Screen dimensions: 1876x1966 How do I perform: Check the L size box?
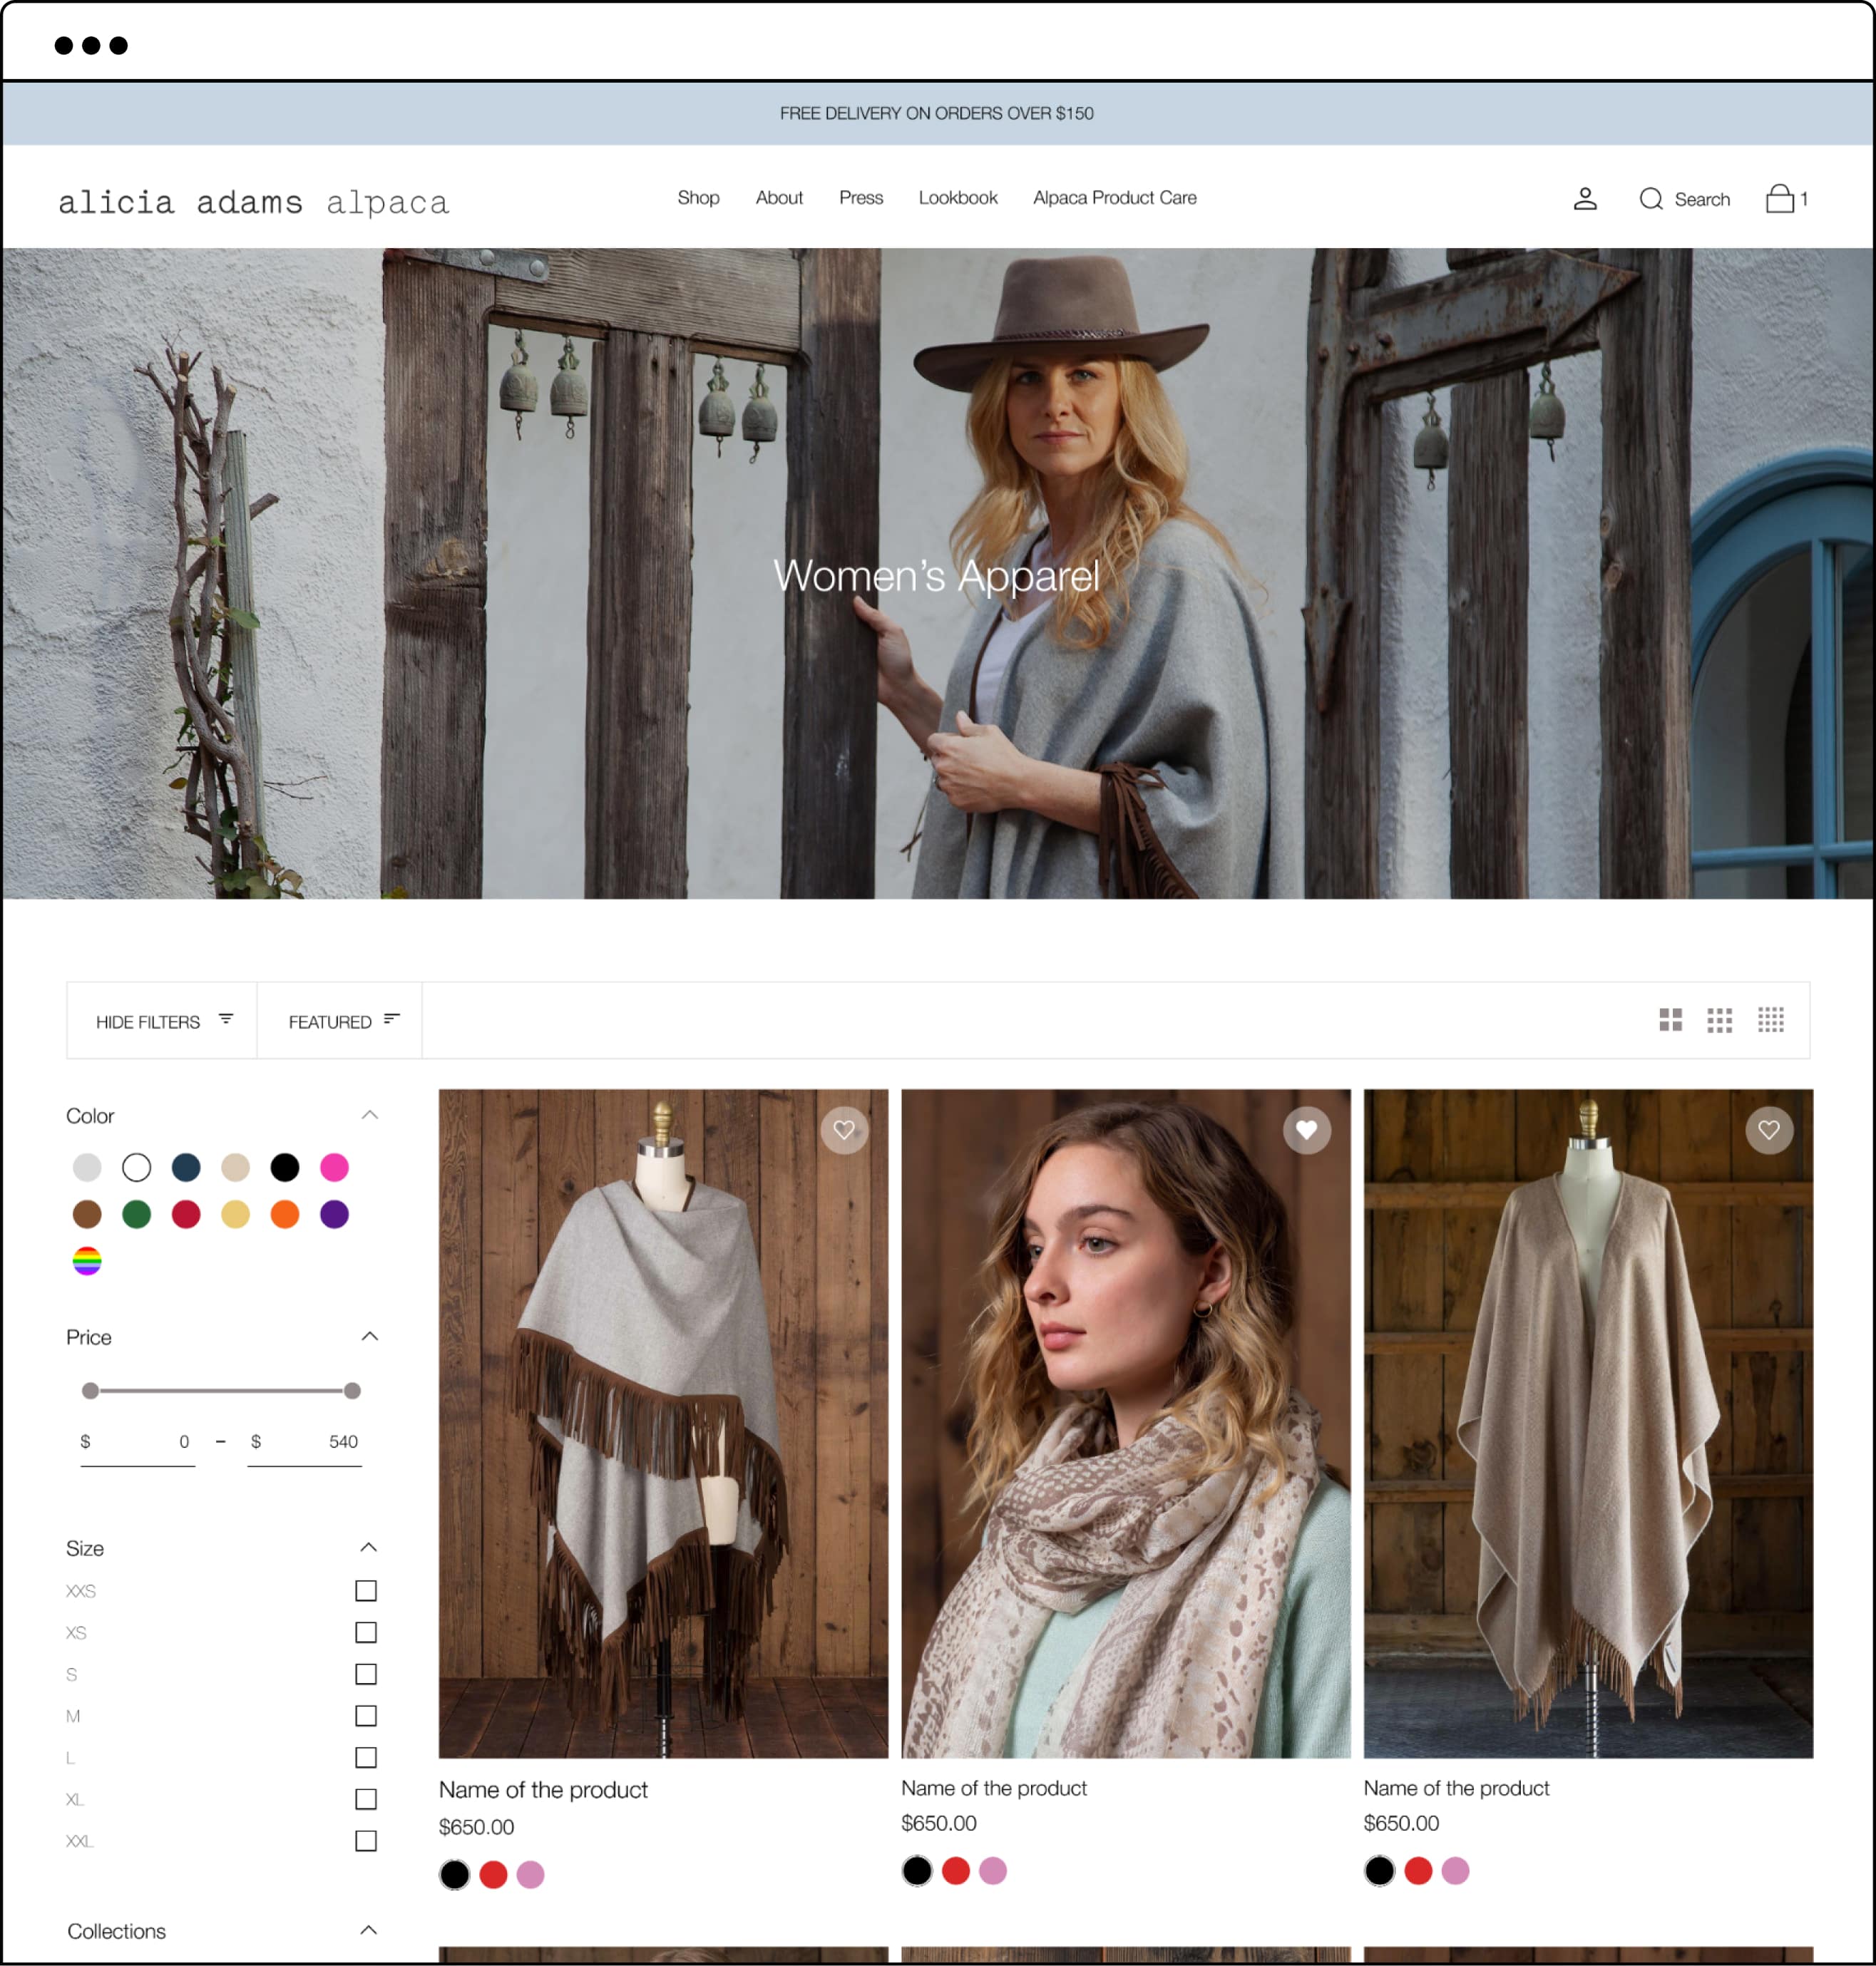(366, 1757)
